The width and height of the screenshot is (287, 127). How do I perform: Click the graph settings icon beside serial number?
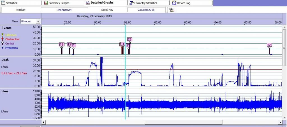[172, 10]
